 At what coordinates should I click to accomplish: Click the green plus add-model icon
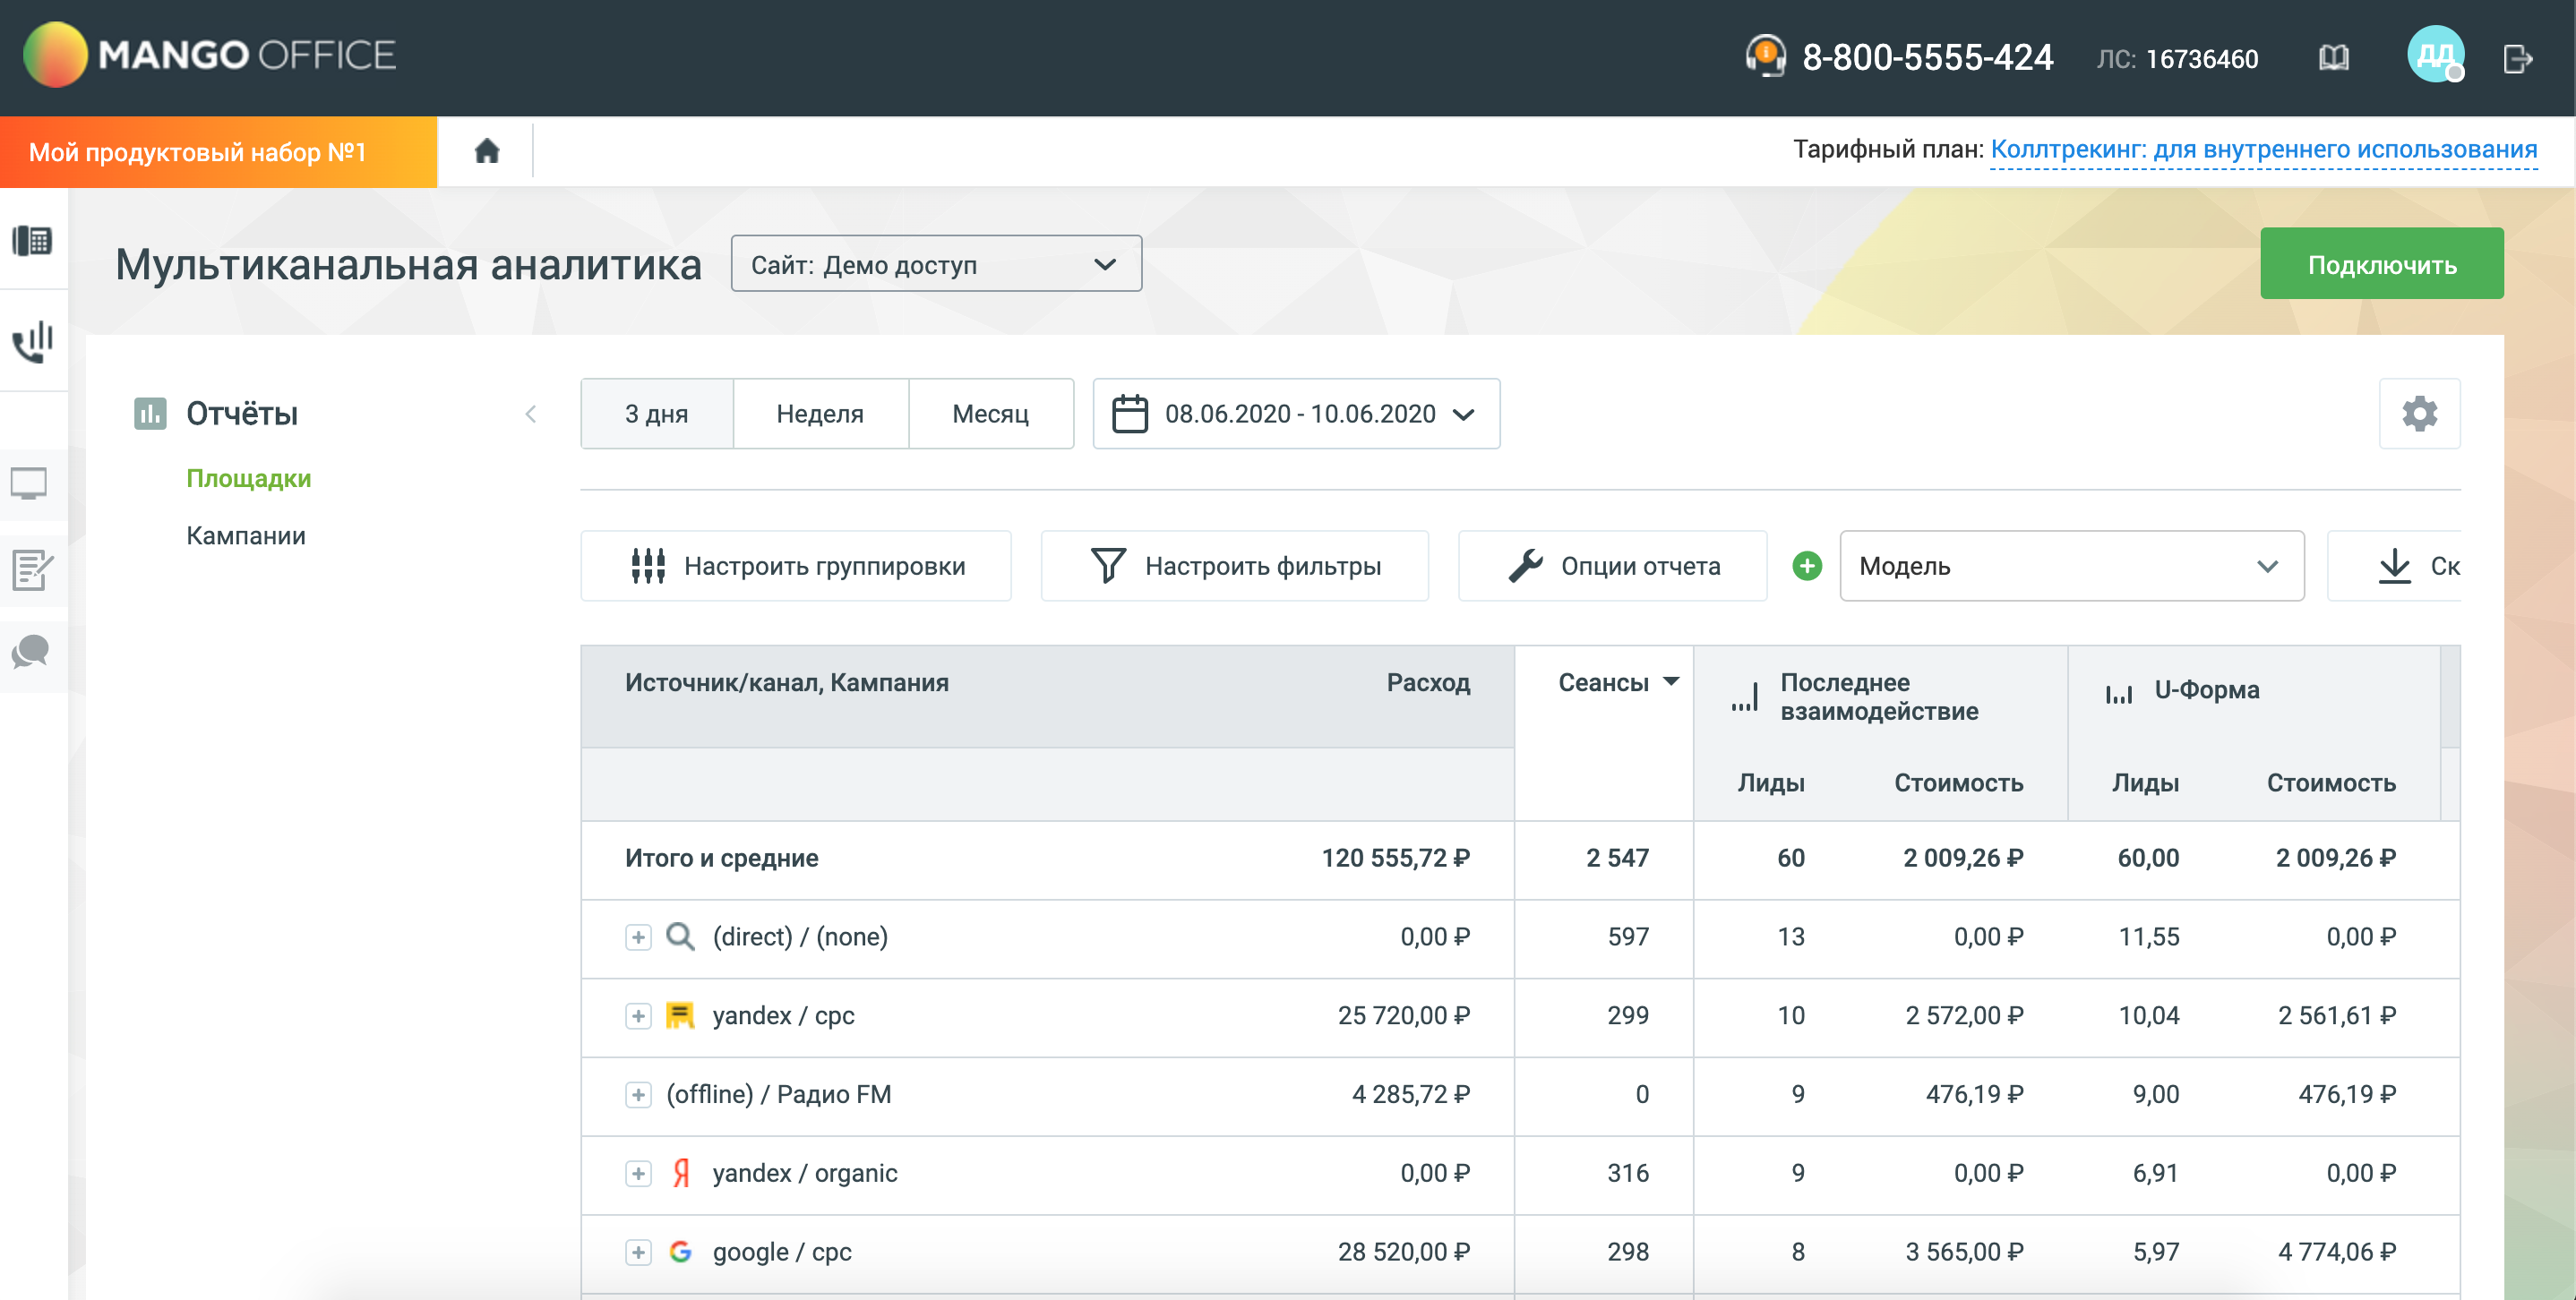[1807, 566]
